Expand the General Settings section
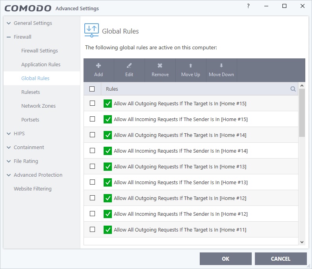Screen dimensions: 312x269 9,23
